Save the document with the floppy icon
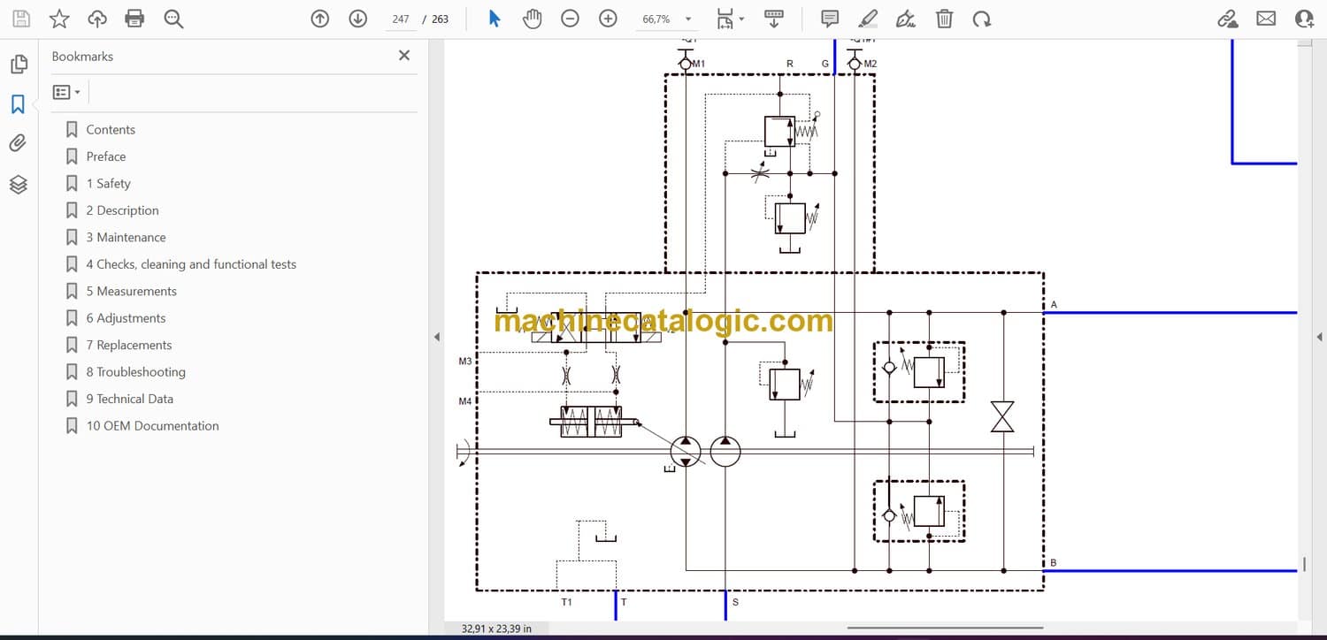 pos(21,19)
